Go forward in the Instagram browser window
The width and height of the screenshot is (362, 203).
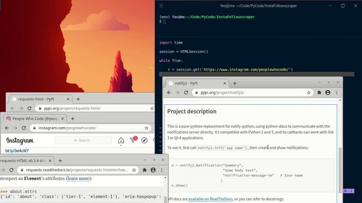click(x=15, y=128)
